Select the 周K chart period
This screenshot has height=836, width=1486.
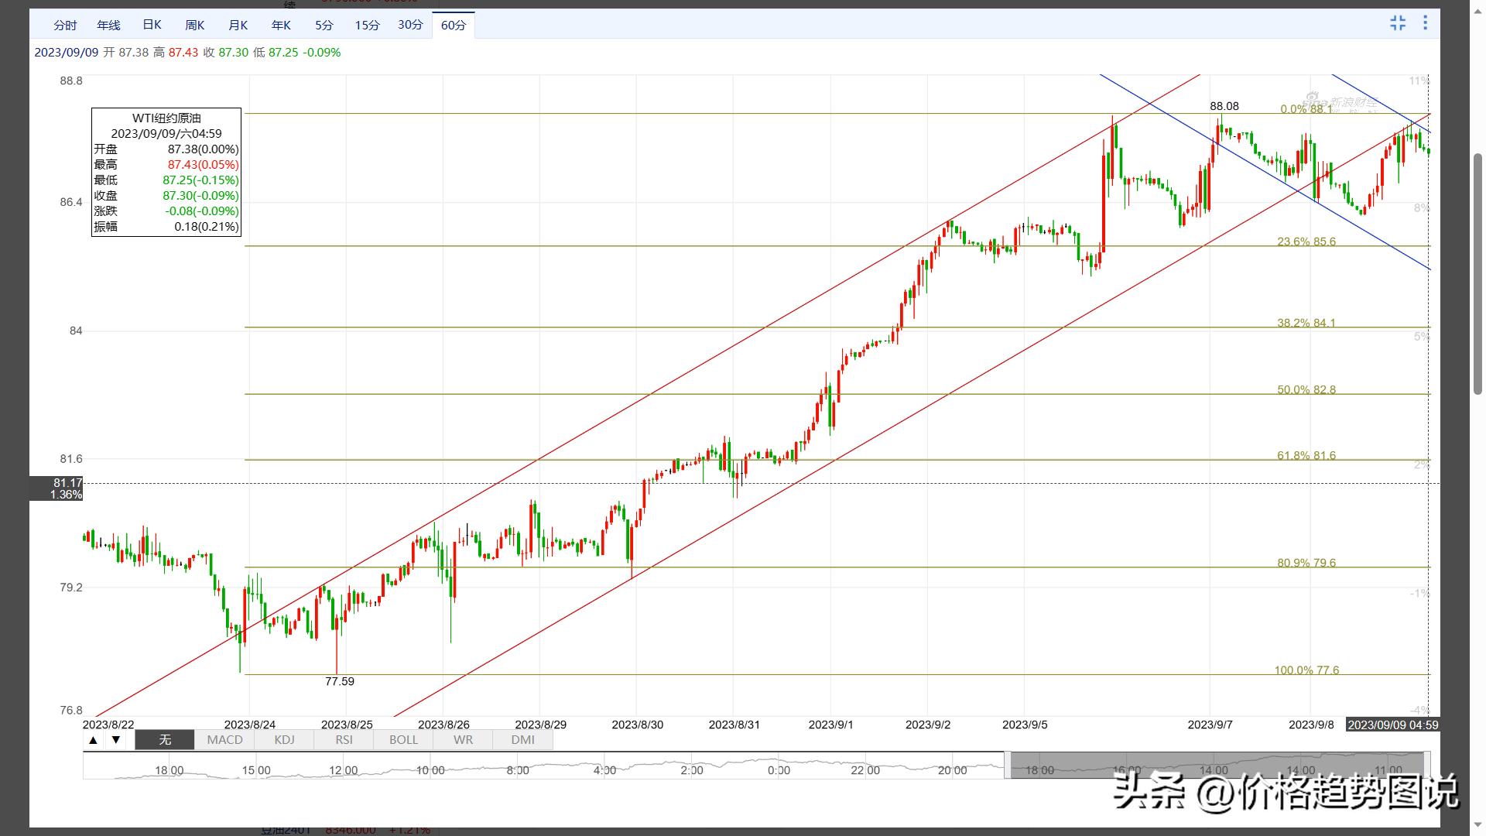pos(195,26)
